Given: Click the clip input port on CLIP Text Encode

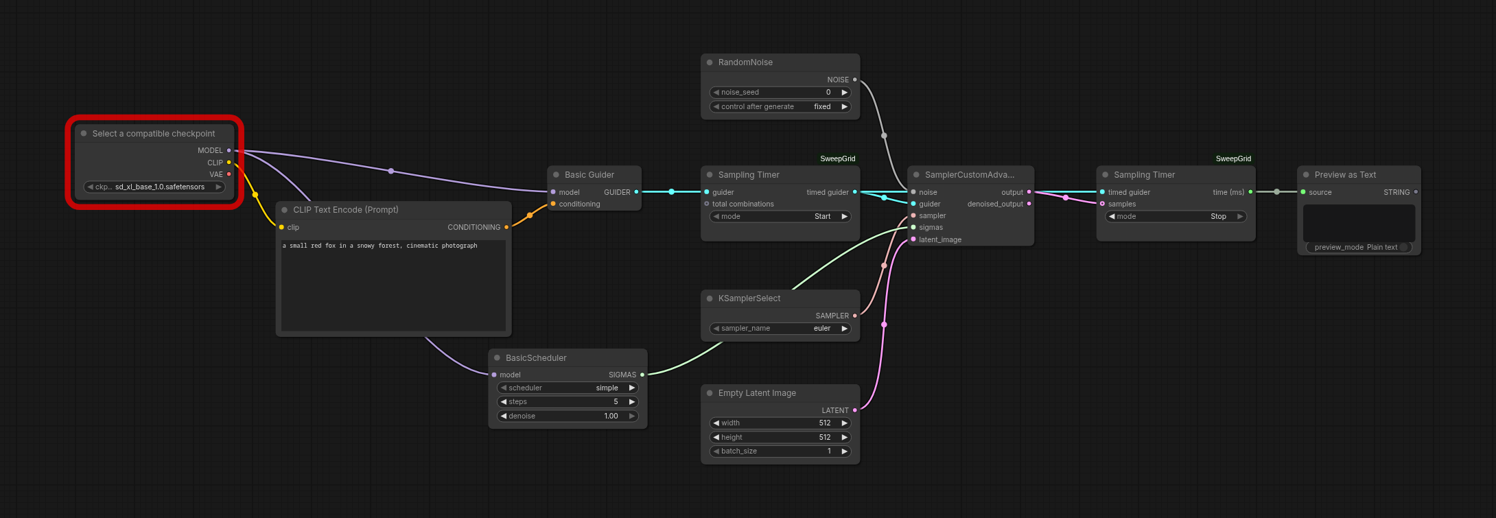Looking at the screenshot, I should click(x=281, y=227).
